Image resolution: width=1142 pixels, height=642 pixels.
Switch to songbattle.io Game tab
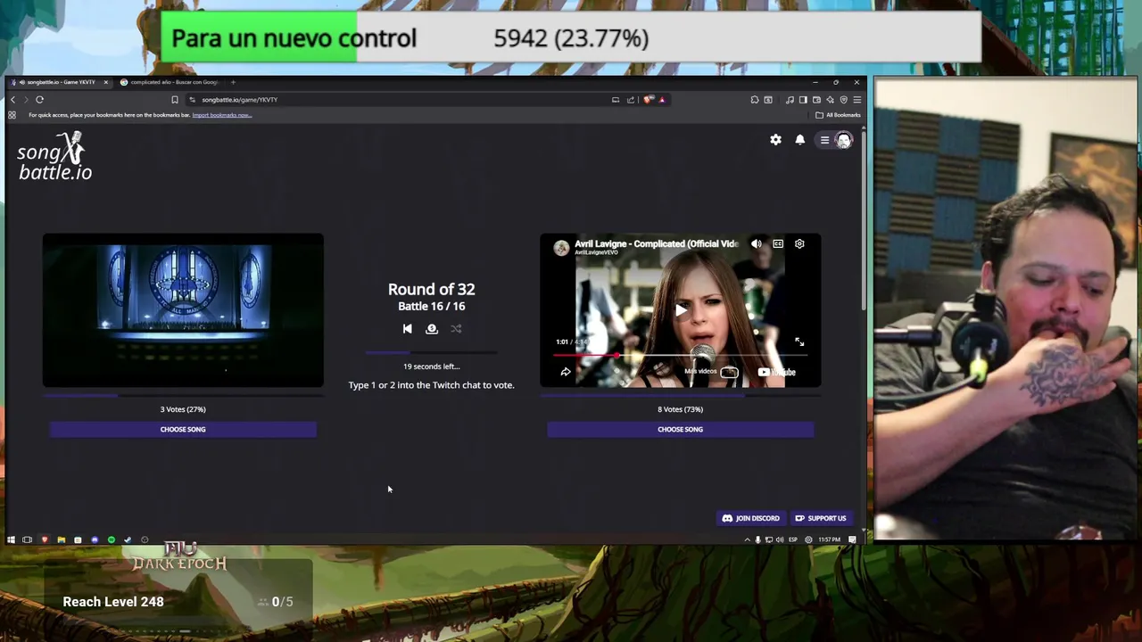coord(59,82)
